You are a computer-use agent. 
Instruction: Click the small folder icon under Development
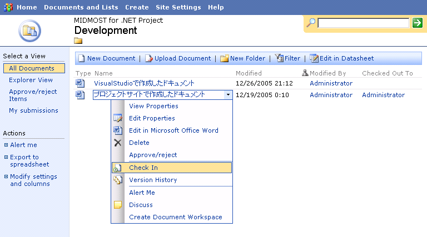tap(78, 41)
